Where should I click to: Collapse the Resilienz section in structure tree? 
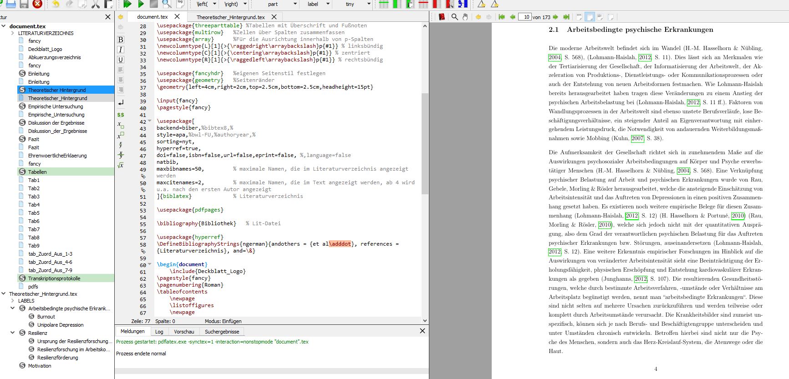coord(12,333)
